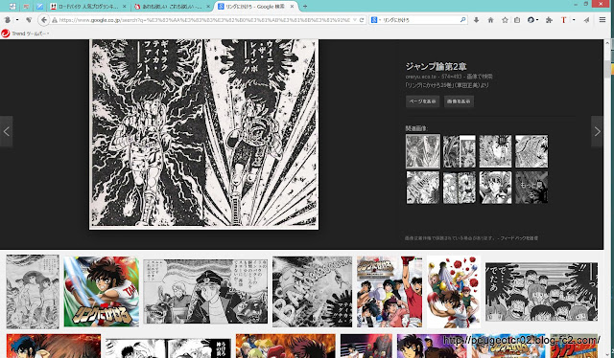614x358 pixels.
Task: Go back using the browser back arrow
Action: pos(44,20)
